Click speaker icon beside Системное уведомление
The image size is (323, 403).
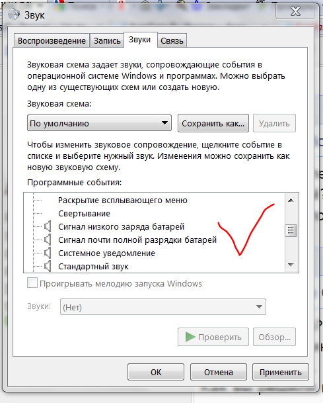click(48, 253)
